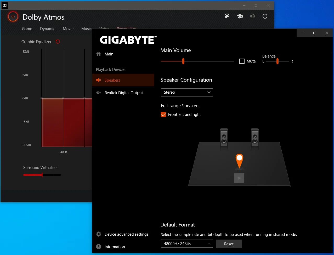The height and width of the screenshot is (255, 334).
Task: Click the exclamation Information icon
Action: (99, 247)
